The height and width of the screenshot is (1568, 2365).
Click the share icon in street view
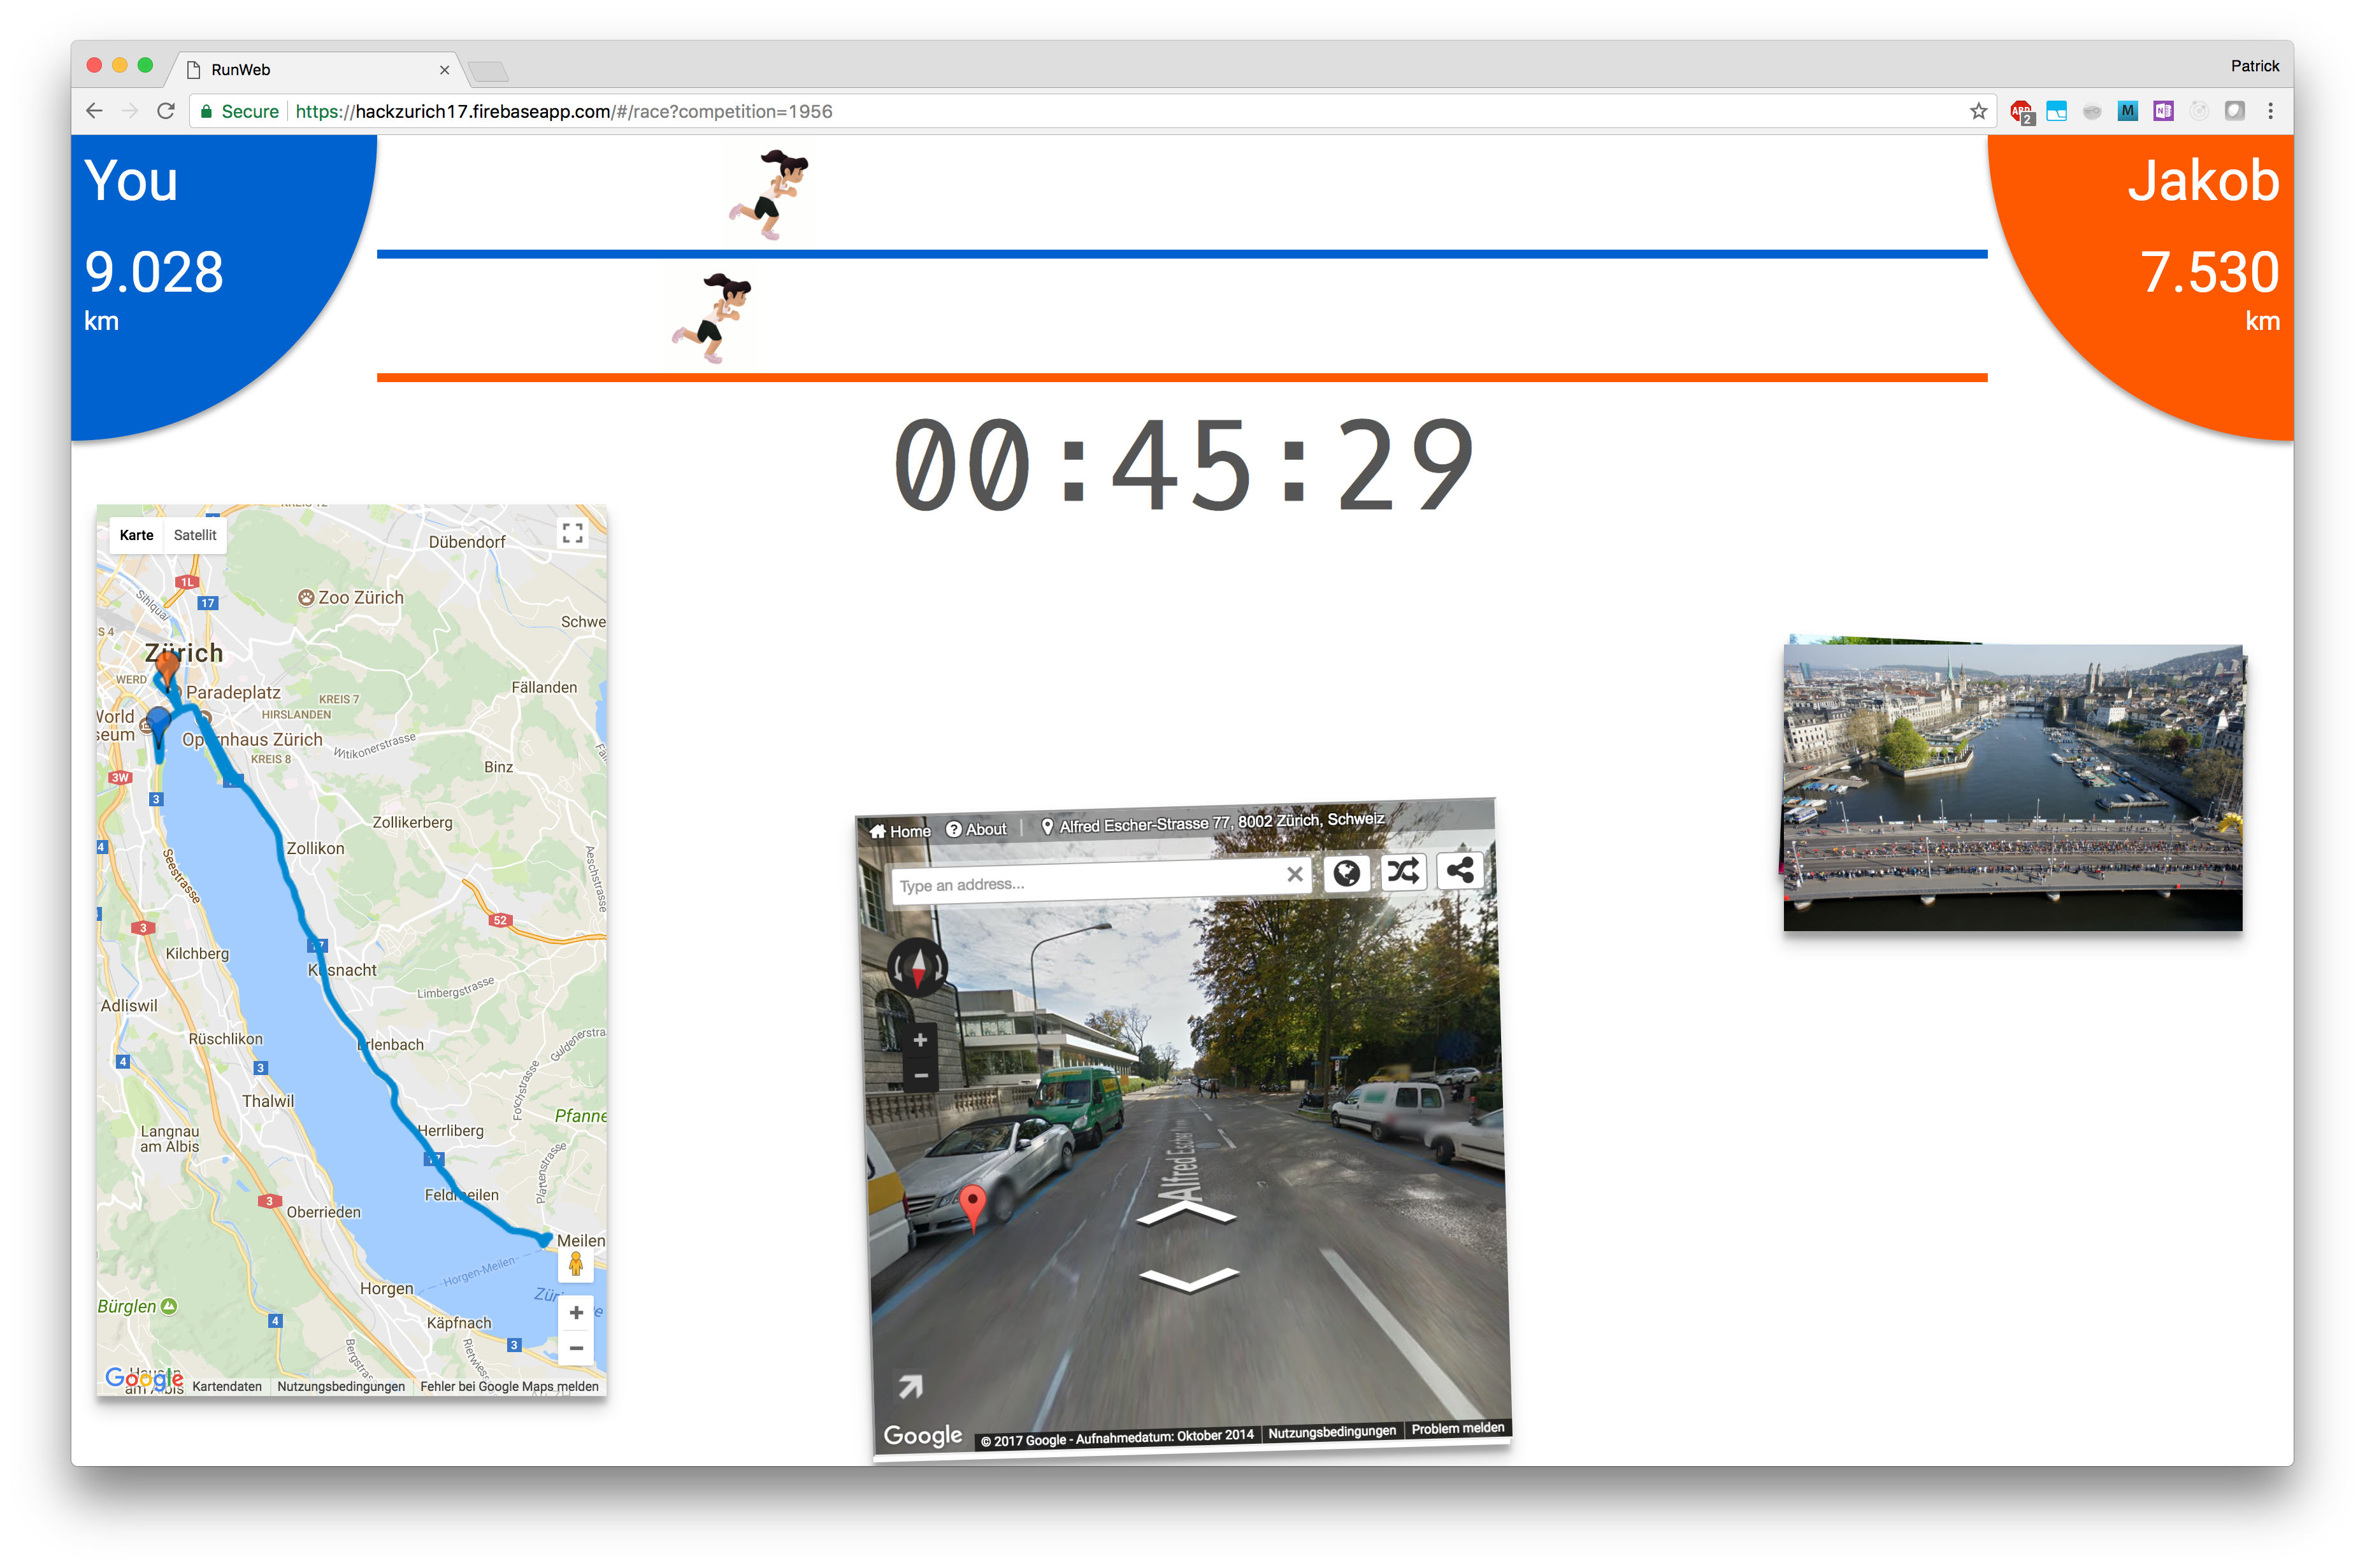1460,870
